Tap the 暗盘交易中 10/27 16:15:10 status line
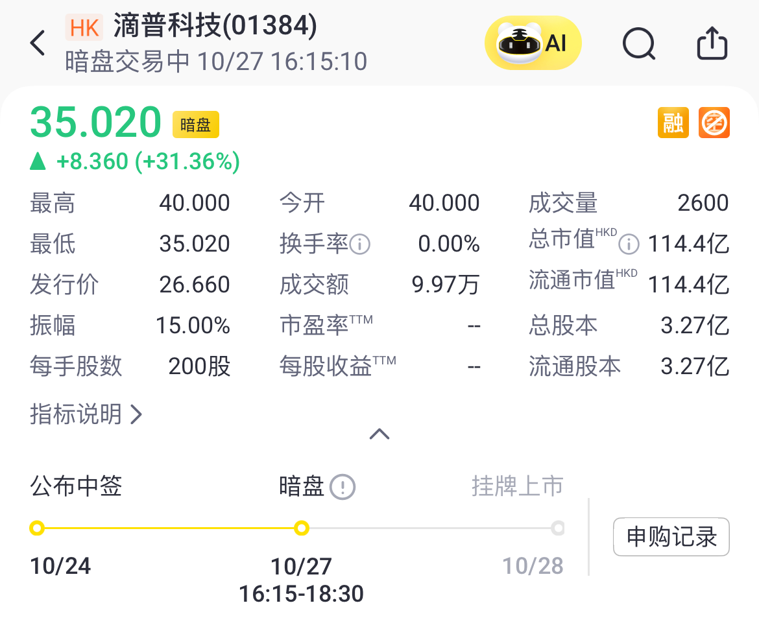 (x=216, y=62)
